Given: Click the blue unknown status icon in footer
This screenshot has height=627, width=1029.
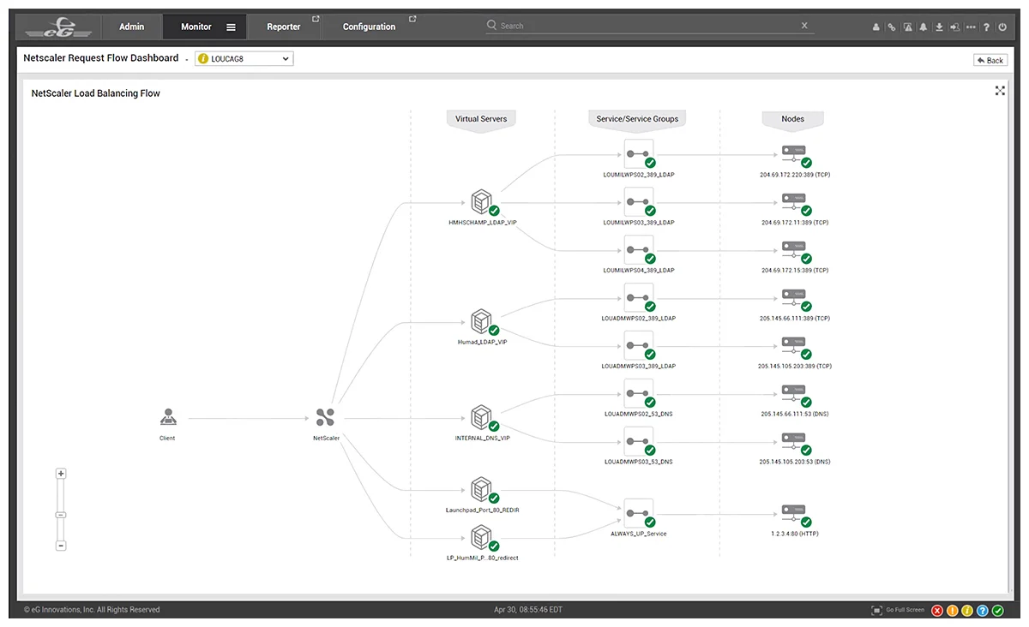Looking at the screenshot, I should click(x=983, y=611).
